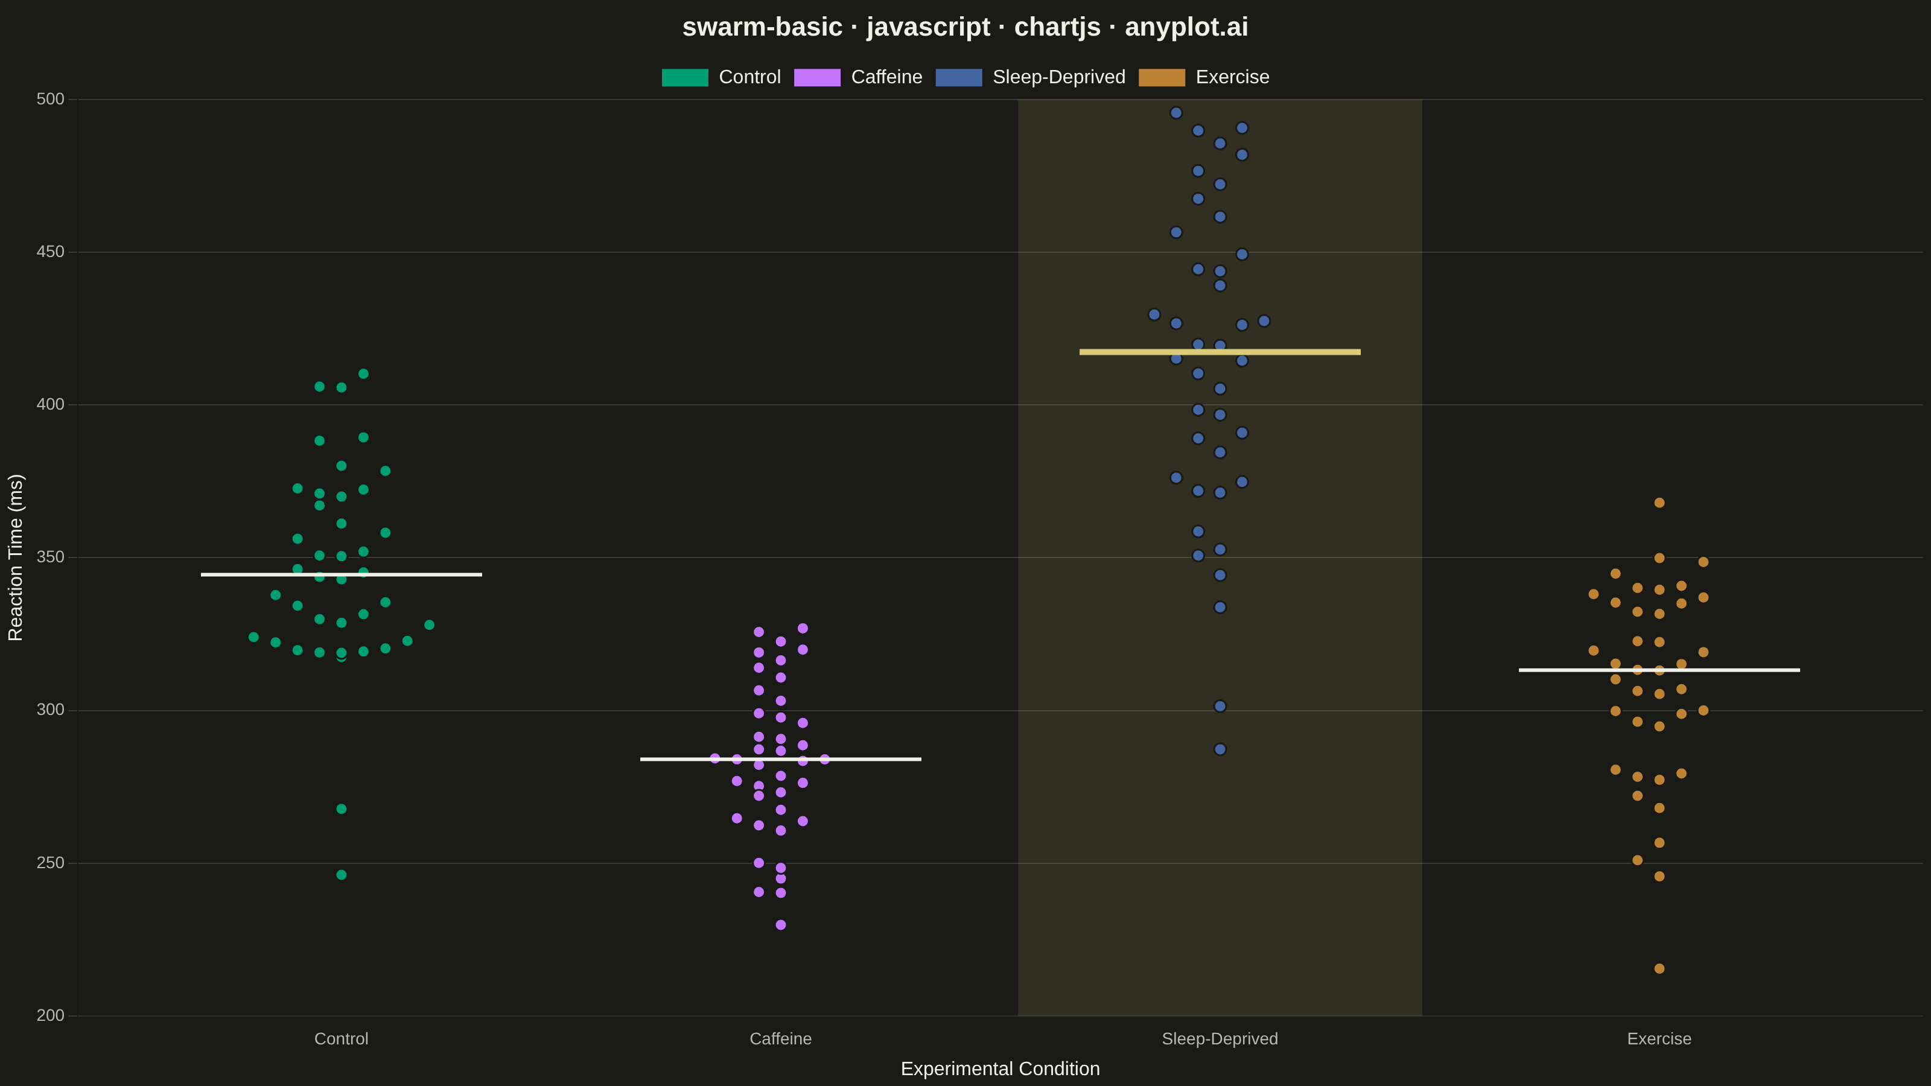This screenshot has height=1086, width=1931.
Task: Click the blue Sleep-Deprived legend swatch
Action: coord(958,77)
